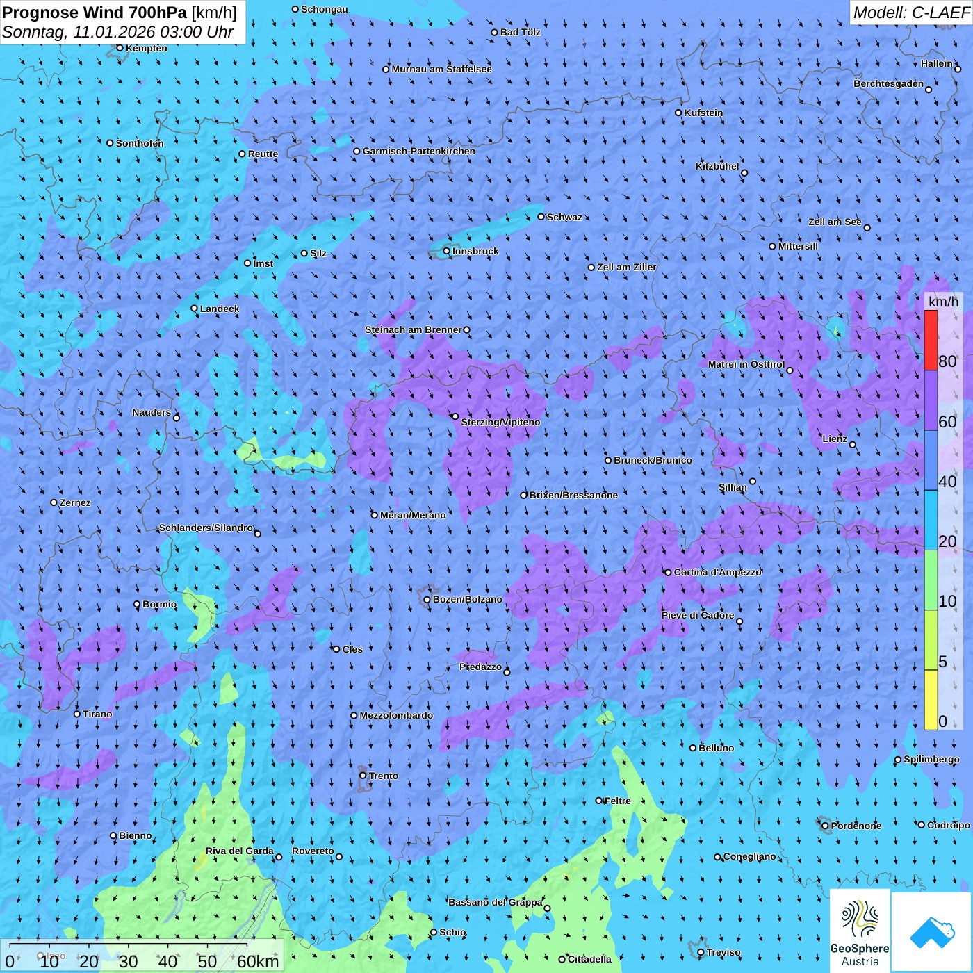Click the Conegliano town label
The height and width of the screenshot is (973, 973).
[749, 856]
